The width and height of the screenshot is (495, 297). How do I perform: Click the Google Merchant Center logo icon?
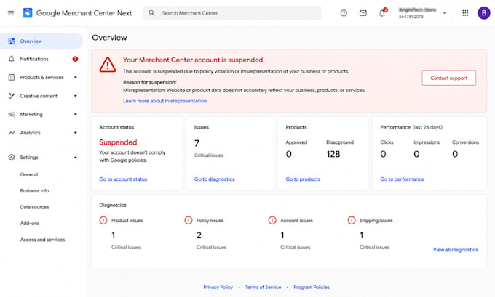[28, 13]
